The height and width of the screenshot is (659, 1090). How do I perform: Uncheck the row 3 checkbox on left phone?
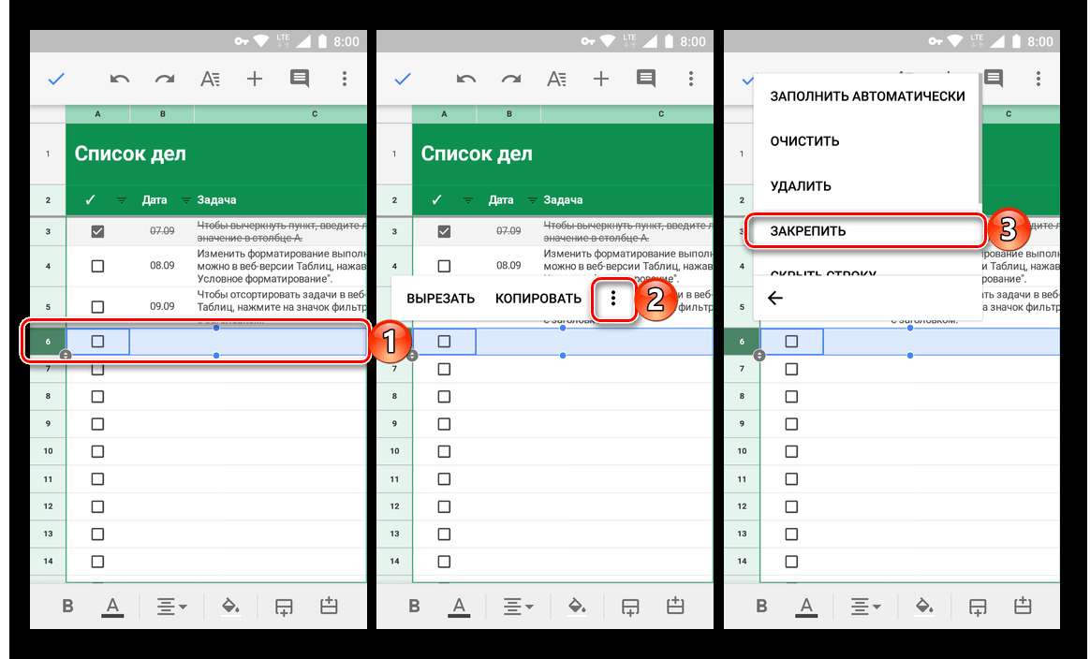97,231
